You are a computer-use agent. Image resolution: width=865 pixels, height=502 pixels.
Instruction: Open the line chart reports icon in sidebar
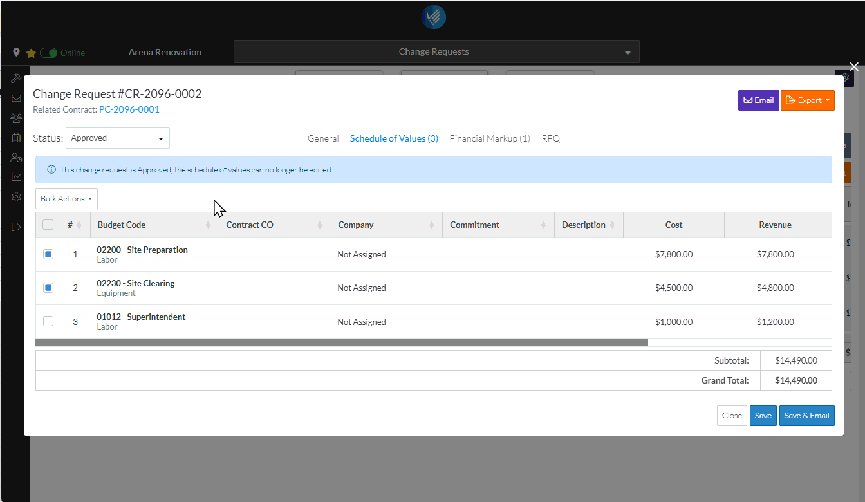coord(16,177)
